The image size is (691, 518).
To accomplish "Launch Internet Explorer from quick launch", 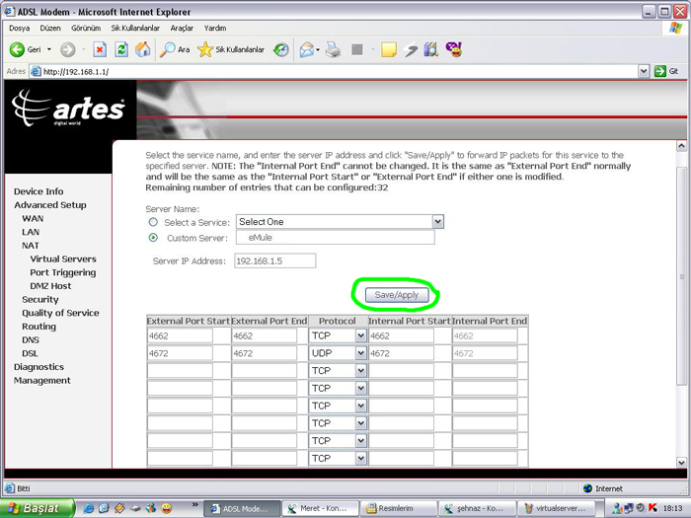I will [x=89, y=509].
